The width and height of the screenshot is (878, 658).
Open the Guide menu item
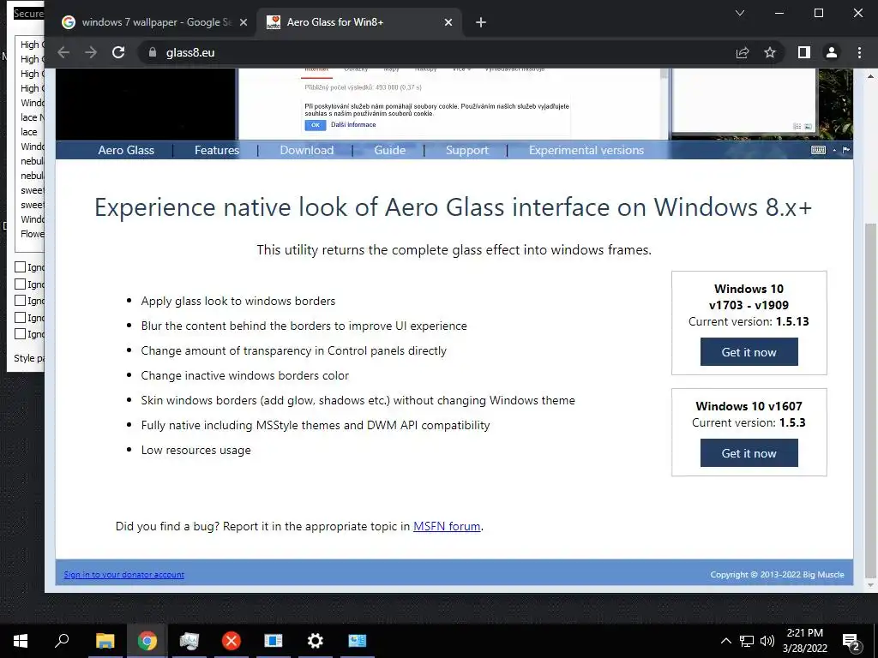click(x=390, y=150)
